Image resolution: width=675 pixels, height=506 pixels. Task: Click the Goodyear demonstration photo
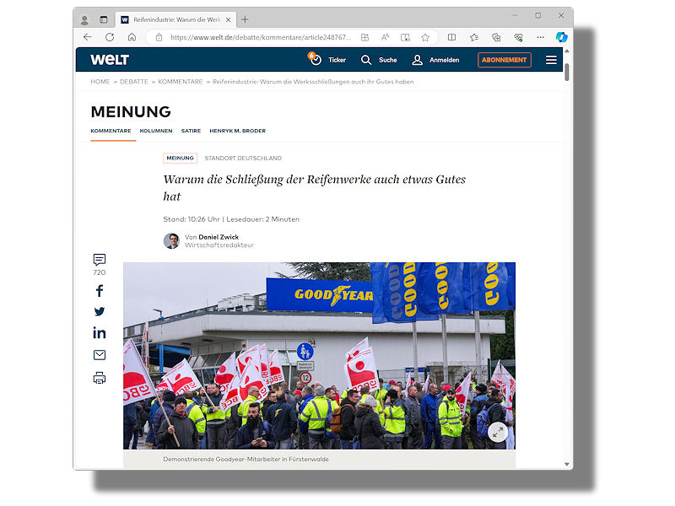click(x=319, y=356)
